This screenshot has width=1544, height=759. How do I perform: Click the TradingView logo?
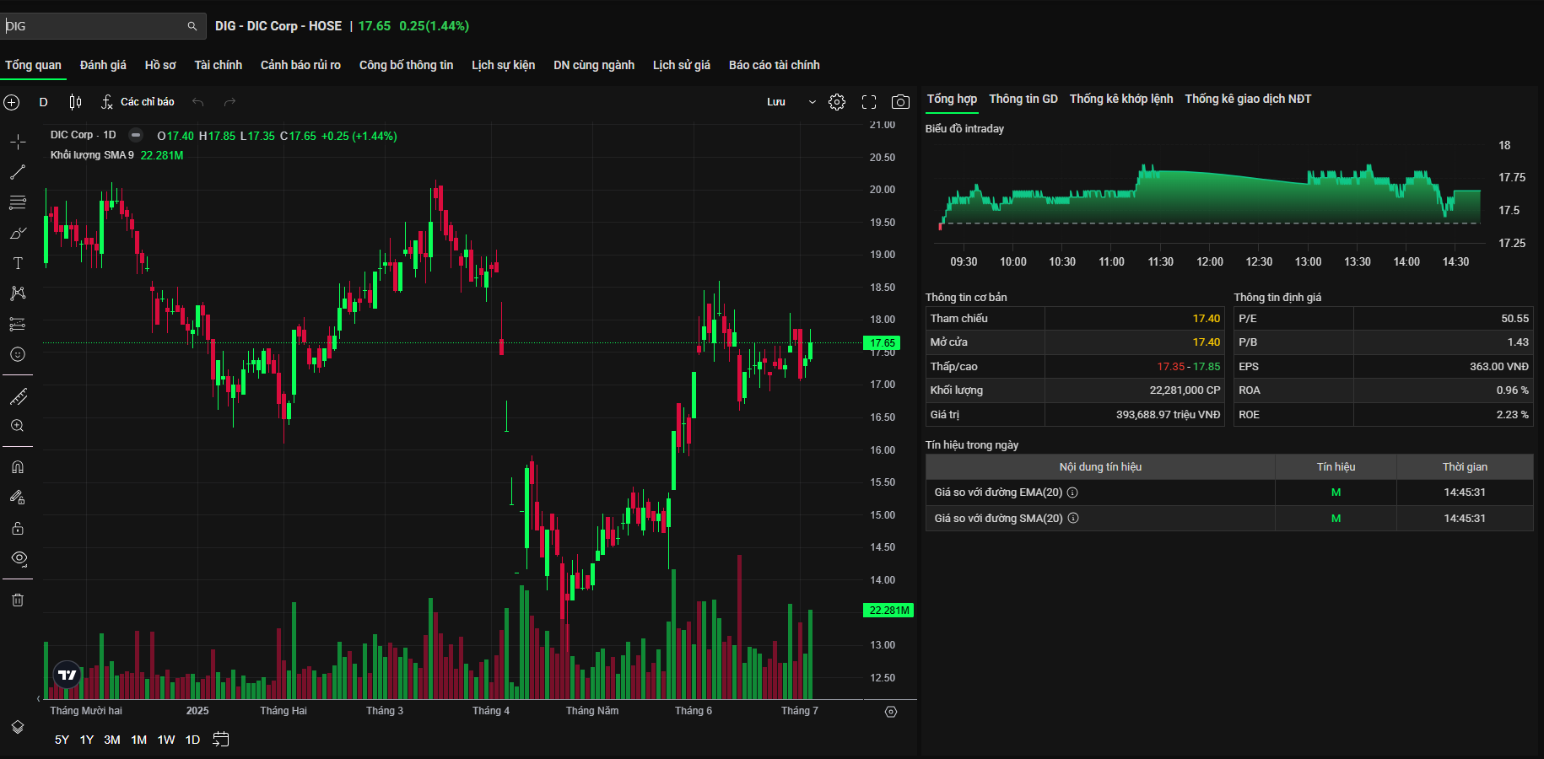pyautogui.click(x=67, y=675)
